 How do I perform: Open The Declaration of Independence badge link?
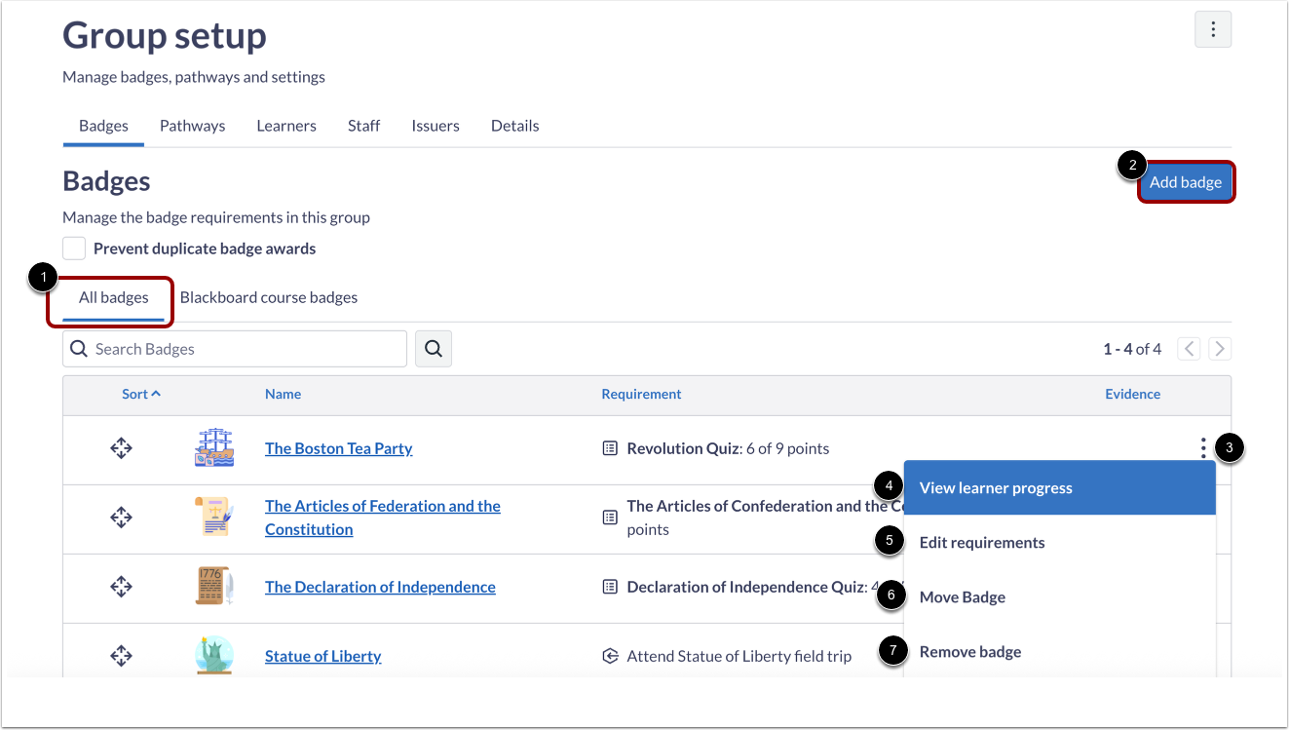click(x=380, y=587)
